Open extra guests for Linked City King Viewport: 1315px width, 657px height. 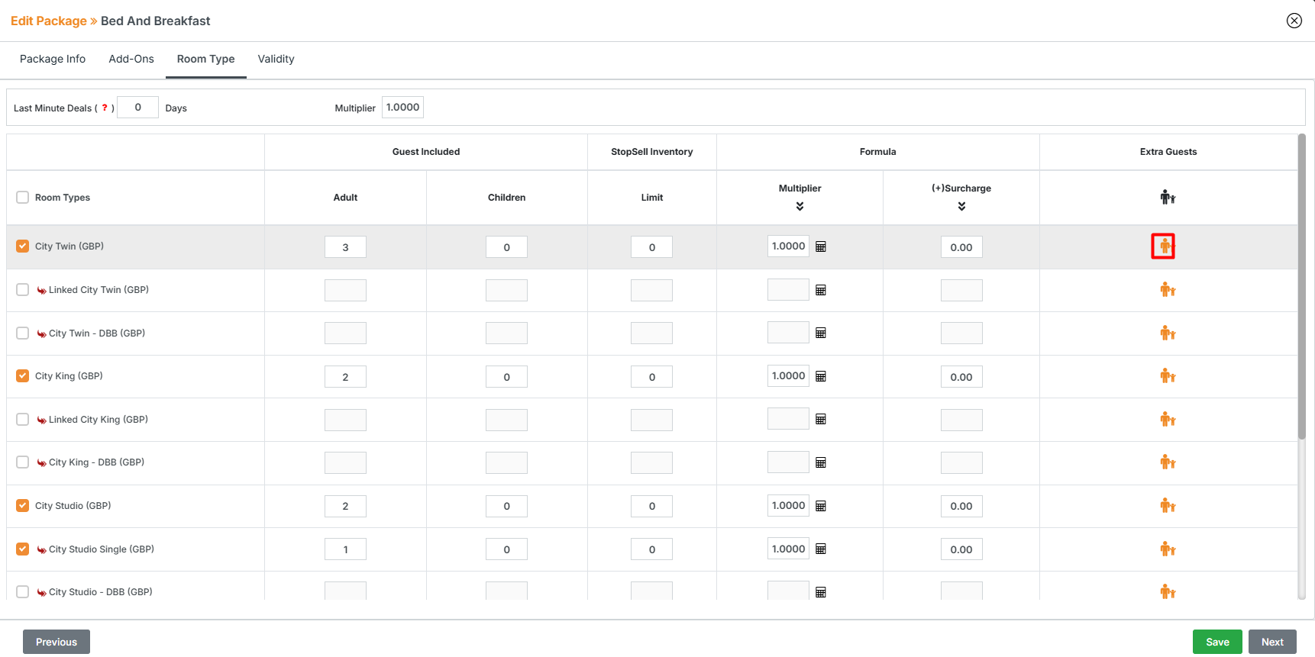(1167, 419)
